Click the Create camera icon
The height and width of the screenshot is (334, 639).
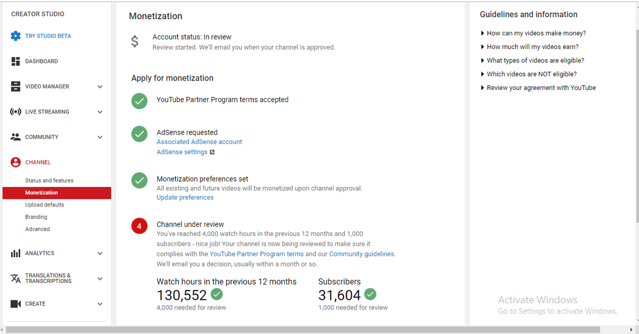click(16, 304)
